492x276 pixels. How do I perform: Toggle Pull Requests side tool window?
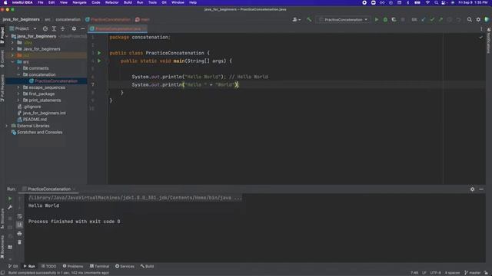click(2, 88)
